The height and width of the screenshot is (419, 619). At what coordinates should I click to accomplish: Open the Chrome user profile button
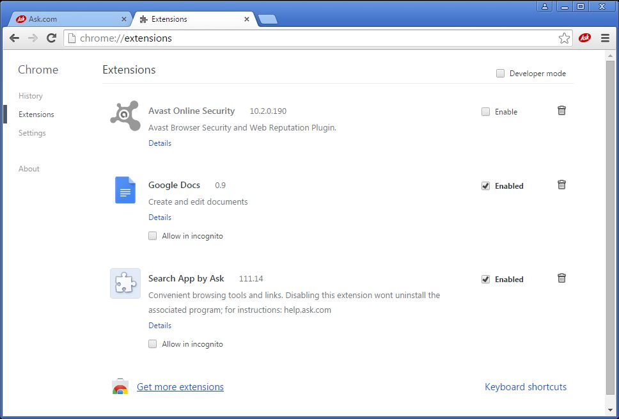[545, 6]
